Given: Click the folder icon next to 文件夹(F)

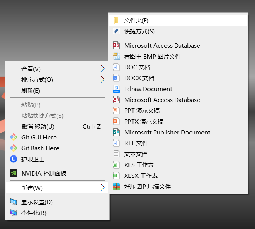Looking at the screenshot, I should [116, 20].
